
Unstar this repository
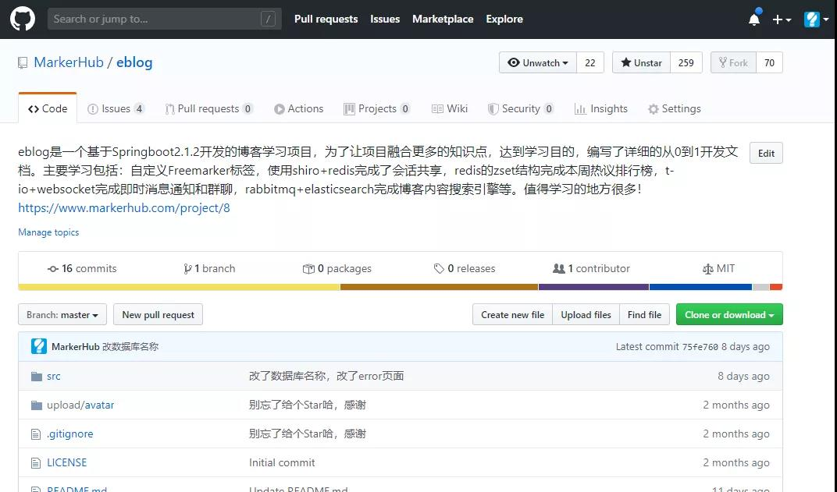(x=640, y=62)
